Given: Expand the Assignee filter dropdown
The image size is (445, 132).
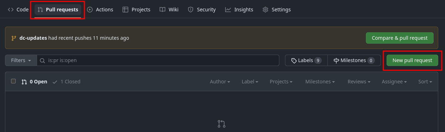Looking at the screenshot, I should pyautogui.click(x=394, y=82).
